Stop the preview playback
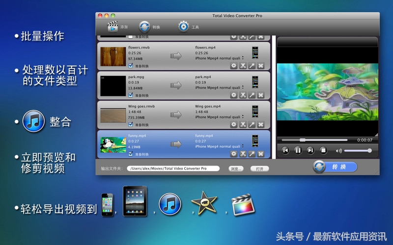393x245 pixels. point(323,150)
